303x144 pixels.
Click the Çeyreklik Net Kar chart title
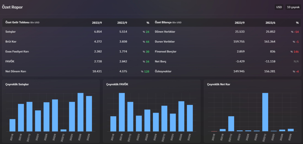[219, 84]
